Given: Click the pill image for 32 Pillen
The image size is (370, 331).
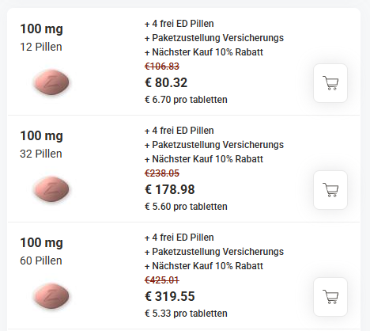Looking at the screenshot, I should point(51,189).
